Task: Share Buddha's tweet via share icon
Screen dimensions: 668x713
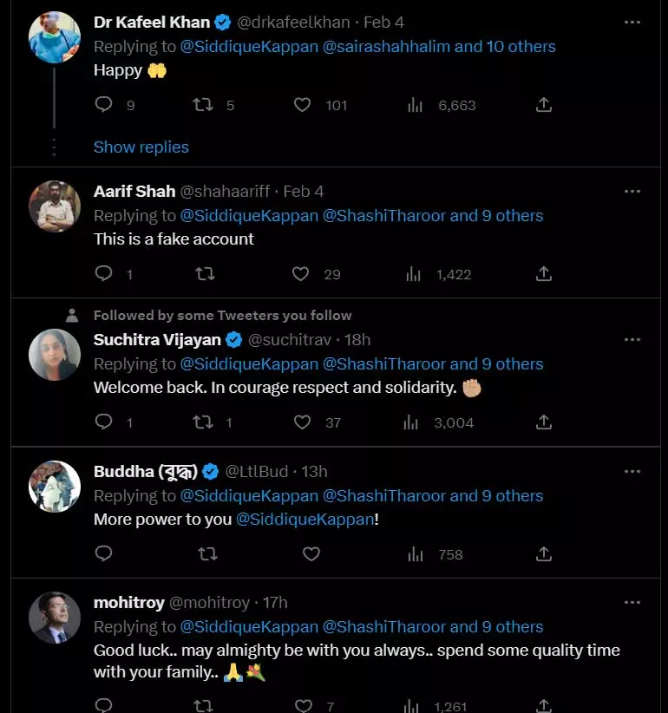Action: coord(544,554)
